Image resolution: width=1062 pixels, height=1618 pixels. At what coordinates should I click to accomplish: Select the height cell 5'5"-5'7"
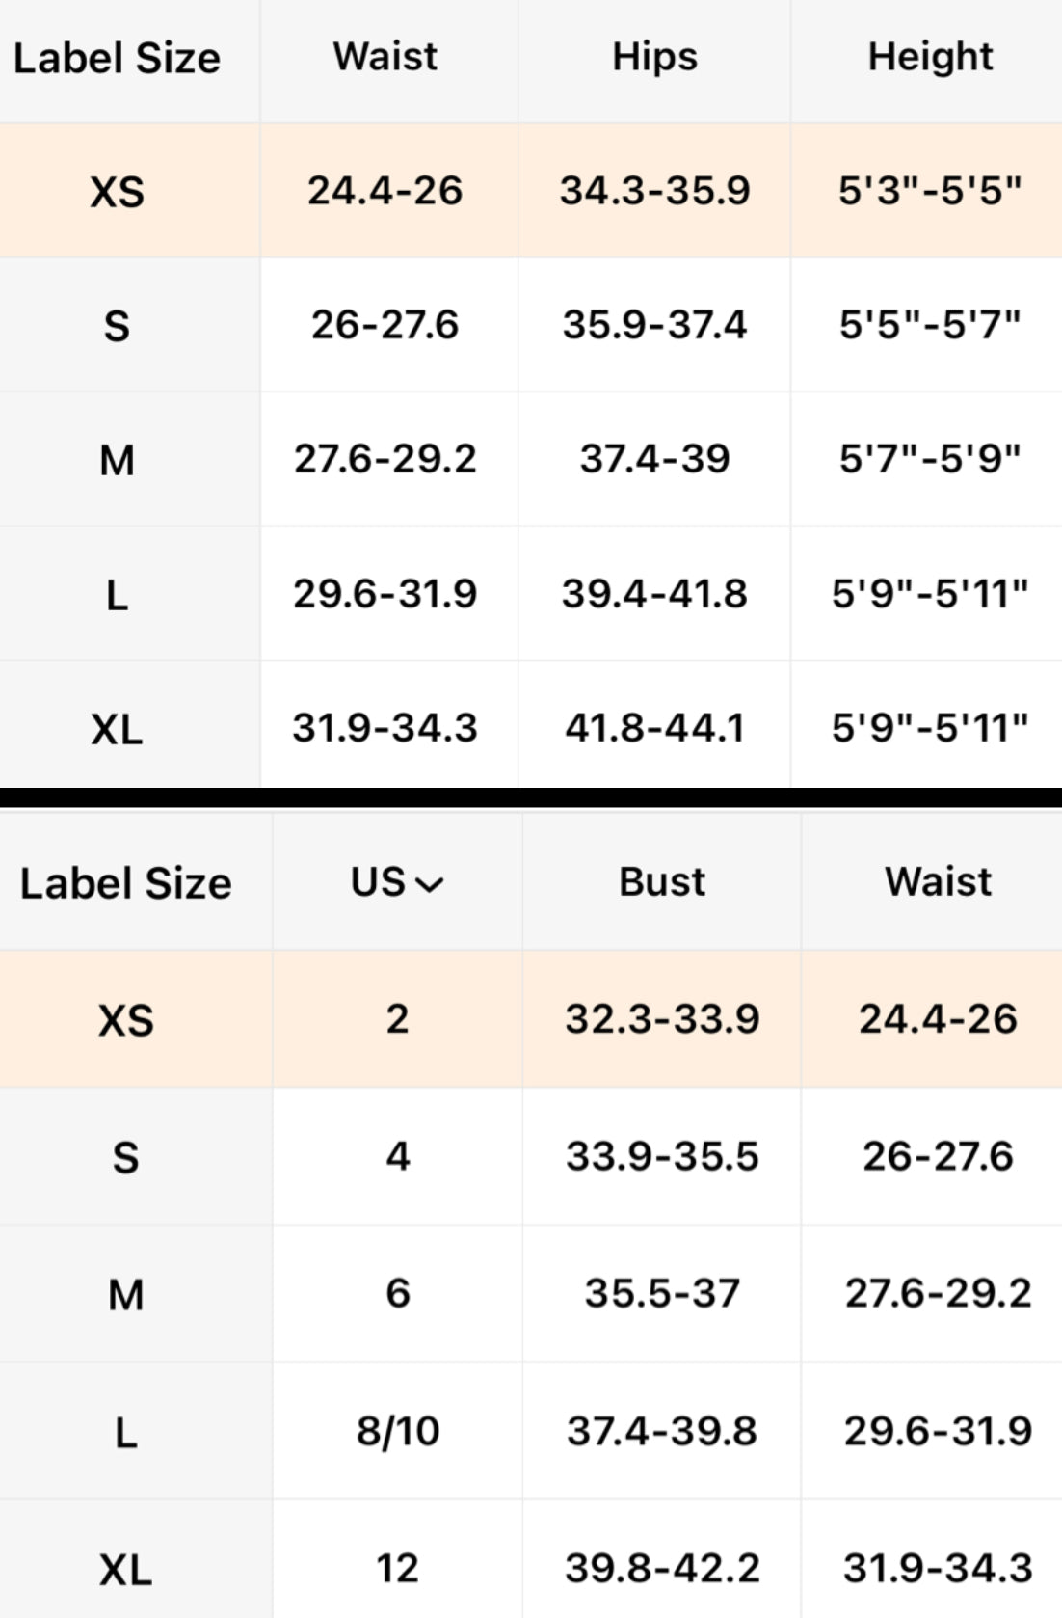pyautogui.click(x=930, y=325)
